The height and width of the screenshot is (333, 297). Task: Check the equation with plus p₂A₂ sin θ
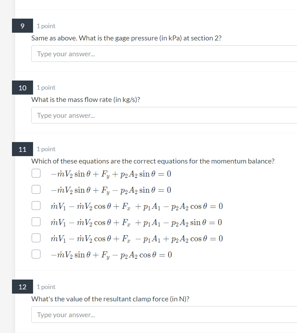click(x=36, y=173)
